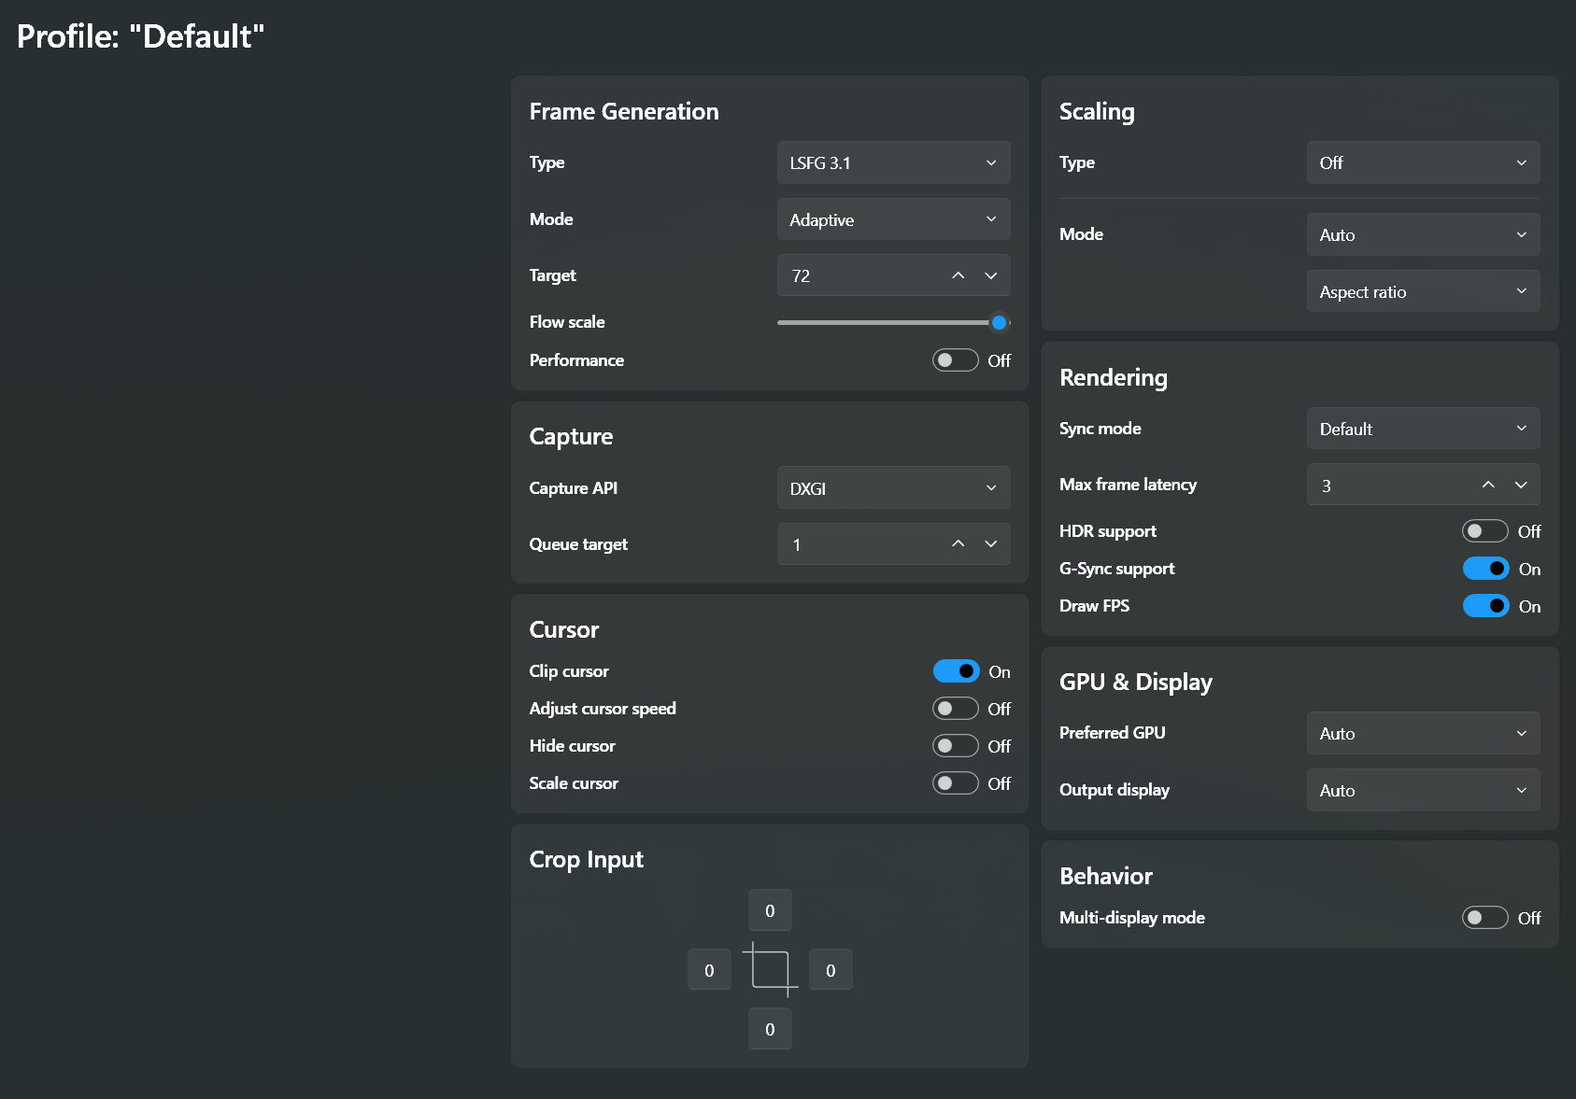Screen dimensions: 1576x1099
Task: Toggle the Performance switch on
Action: point(955,360)
